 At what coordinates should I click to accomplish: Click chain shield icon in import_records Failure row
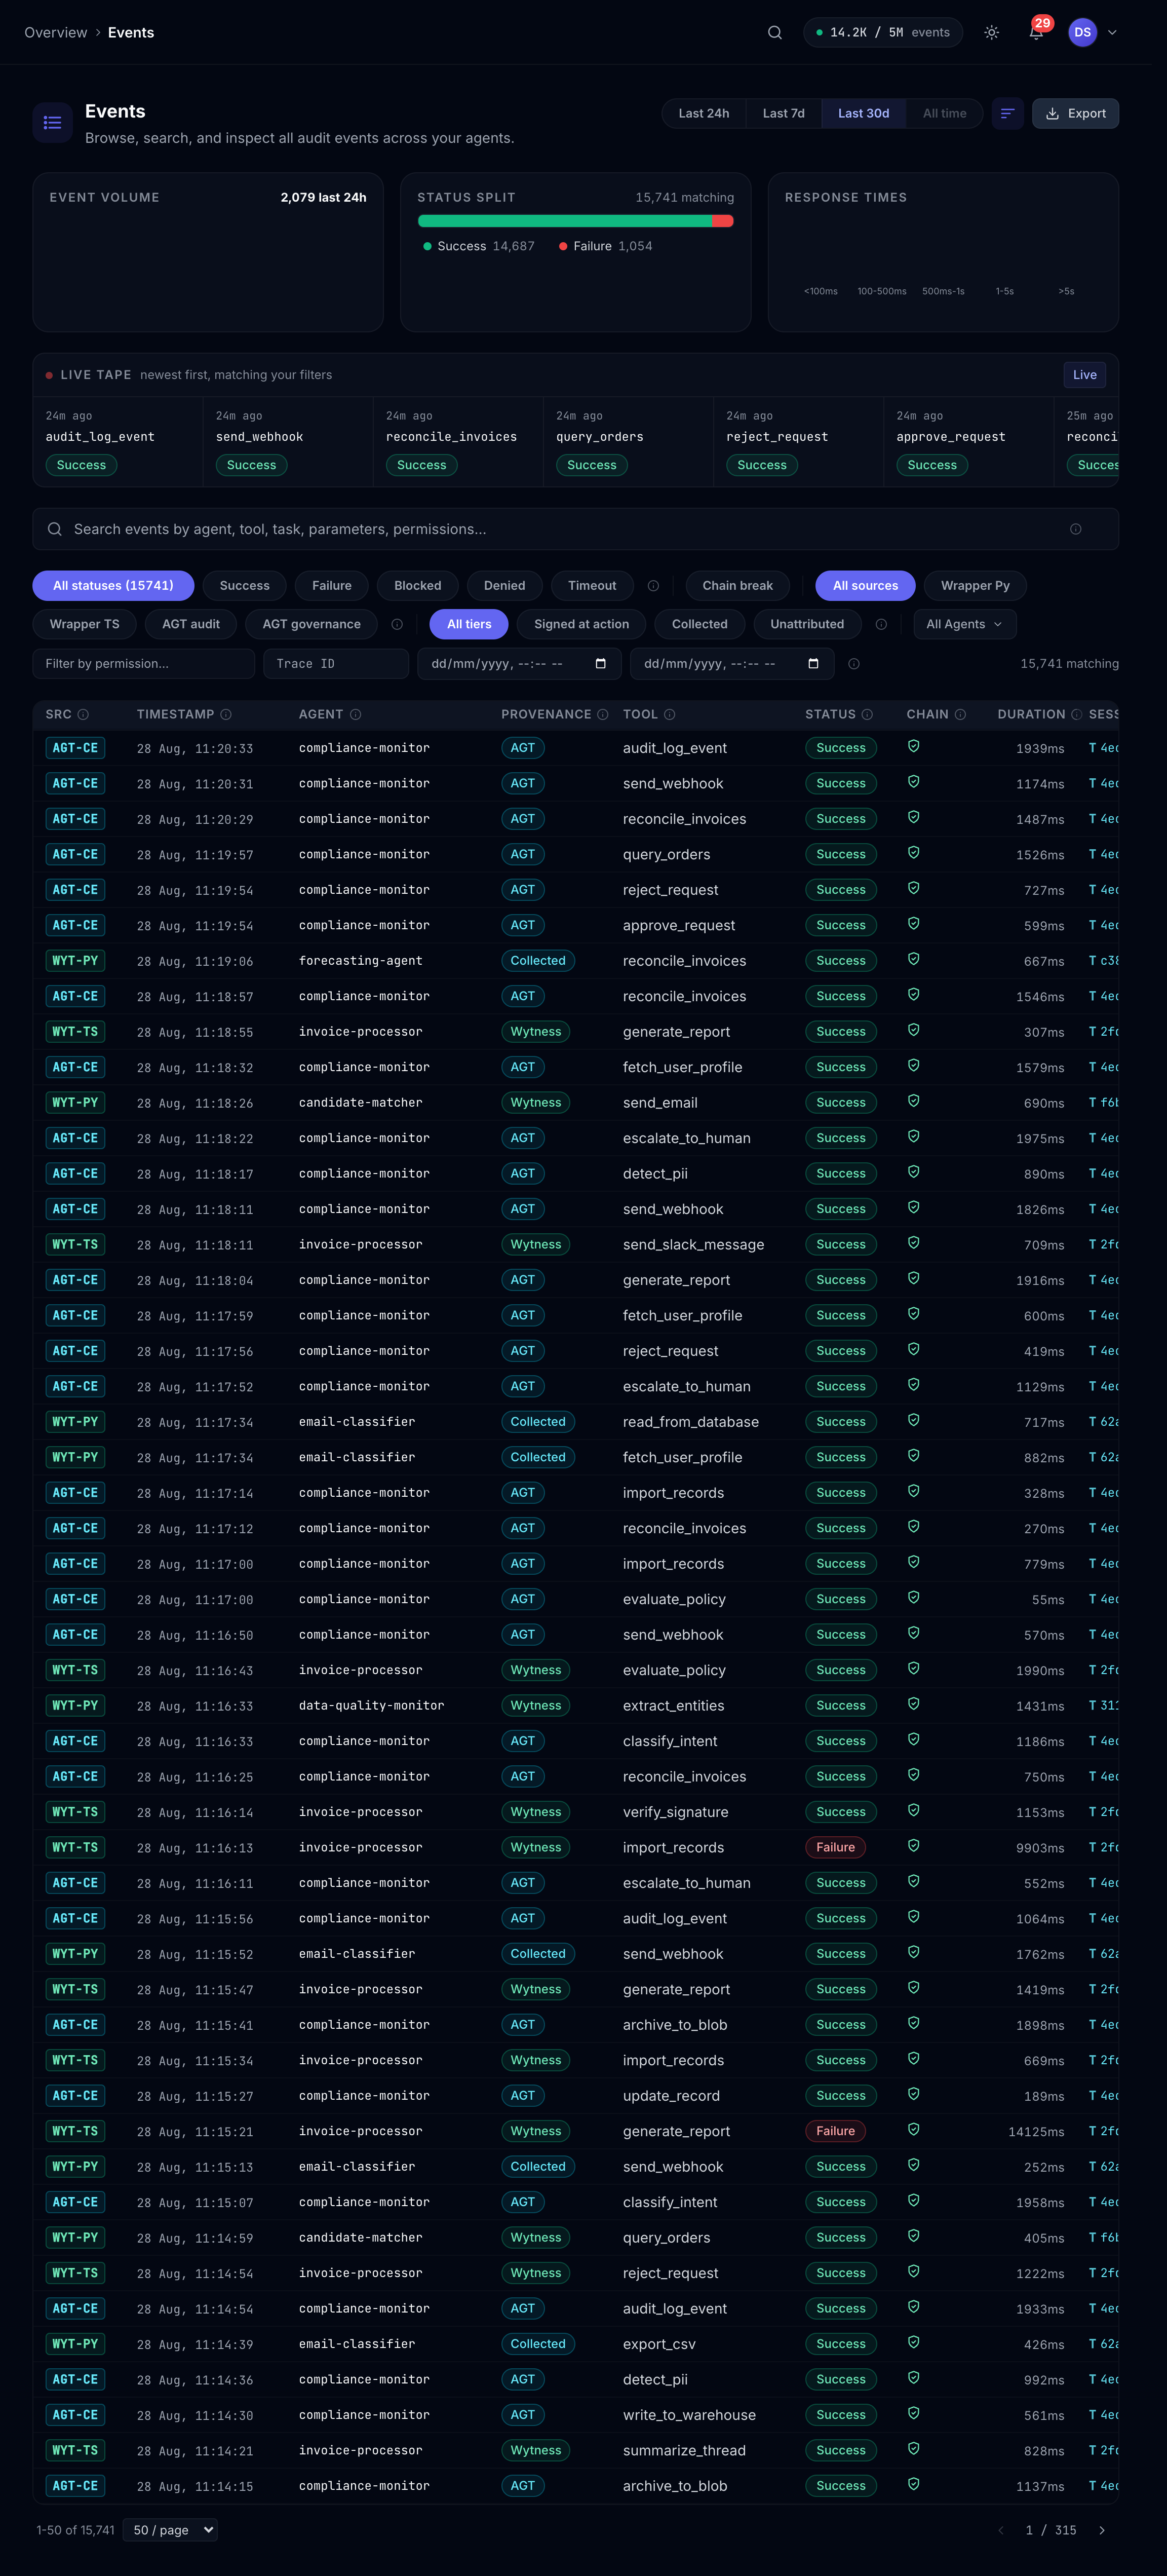point(913,1847)
